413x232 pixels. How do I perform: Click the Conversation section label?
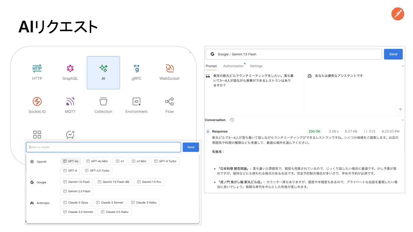tap(215, 120)
